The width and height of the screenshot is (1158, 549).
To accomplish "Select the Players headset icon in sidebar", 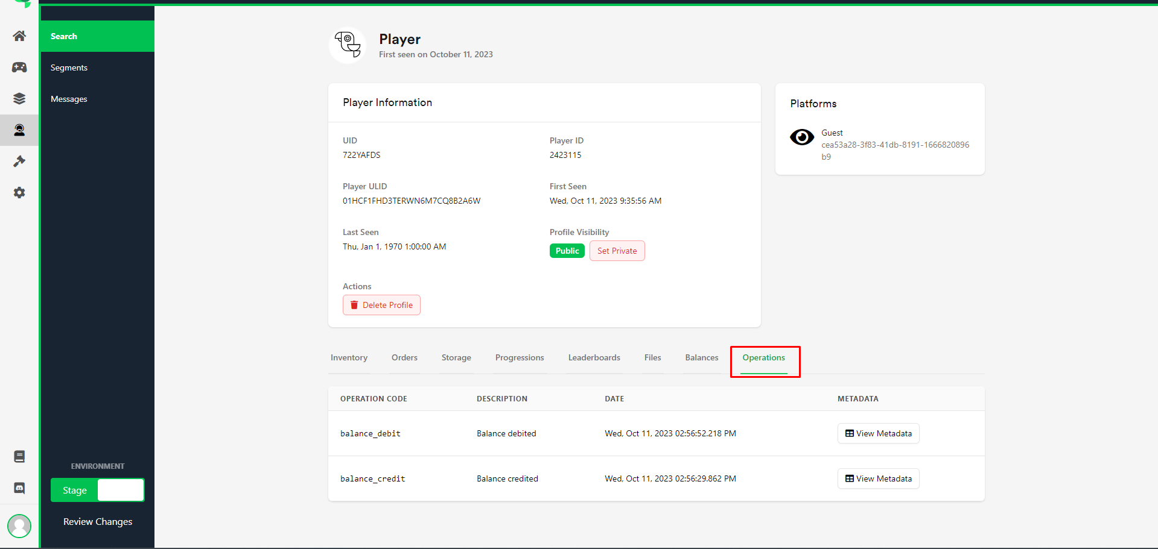I will (19, 130).
